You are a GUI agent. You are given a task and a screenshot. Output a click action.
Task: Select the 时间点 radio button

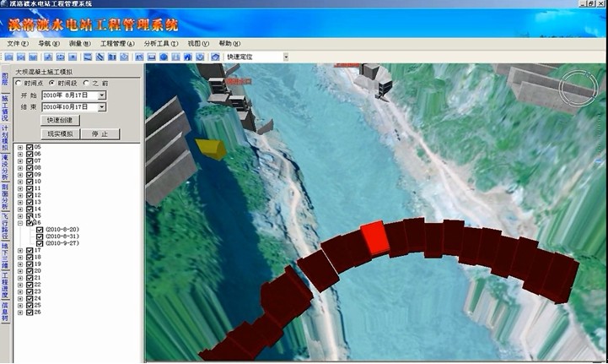click(x=18, y=83)
